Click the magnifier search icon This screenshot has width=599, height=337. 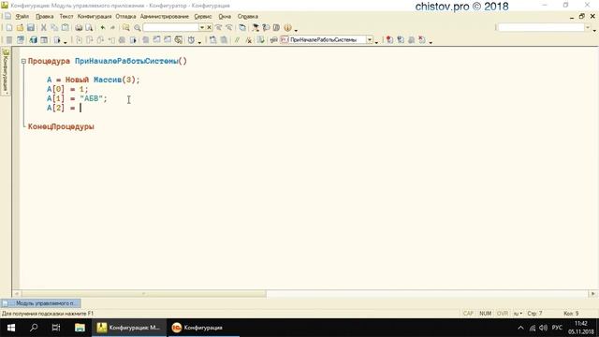pos(138,27)
